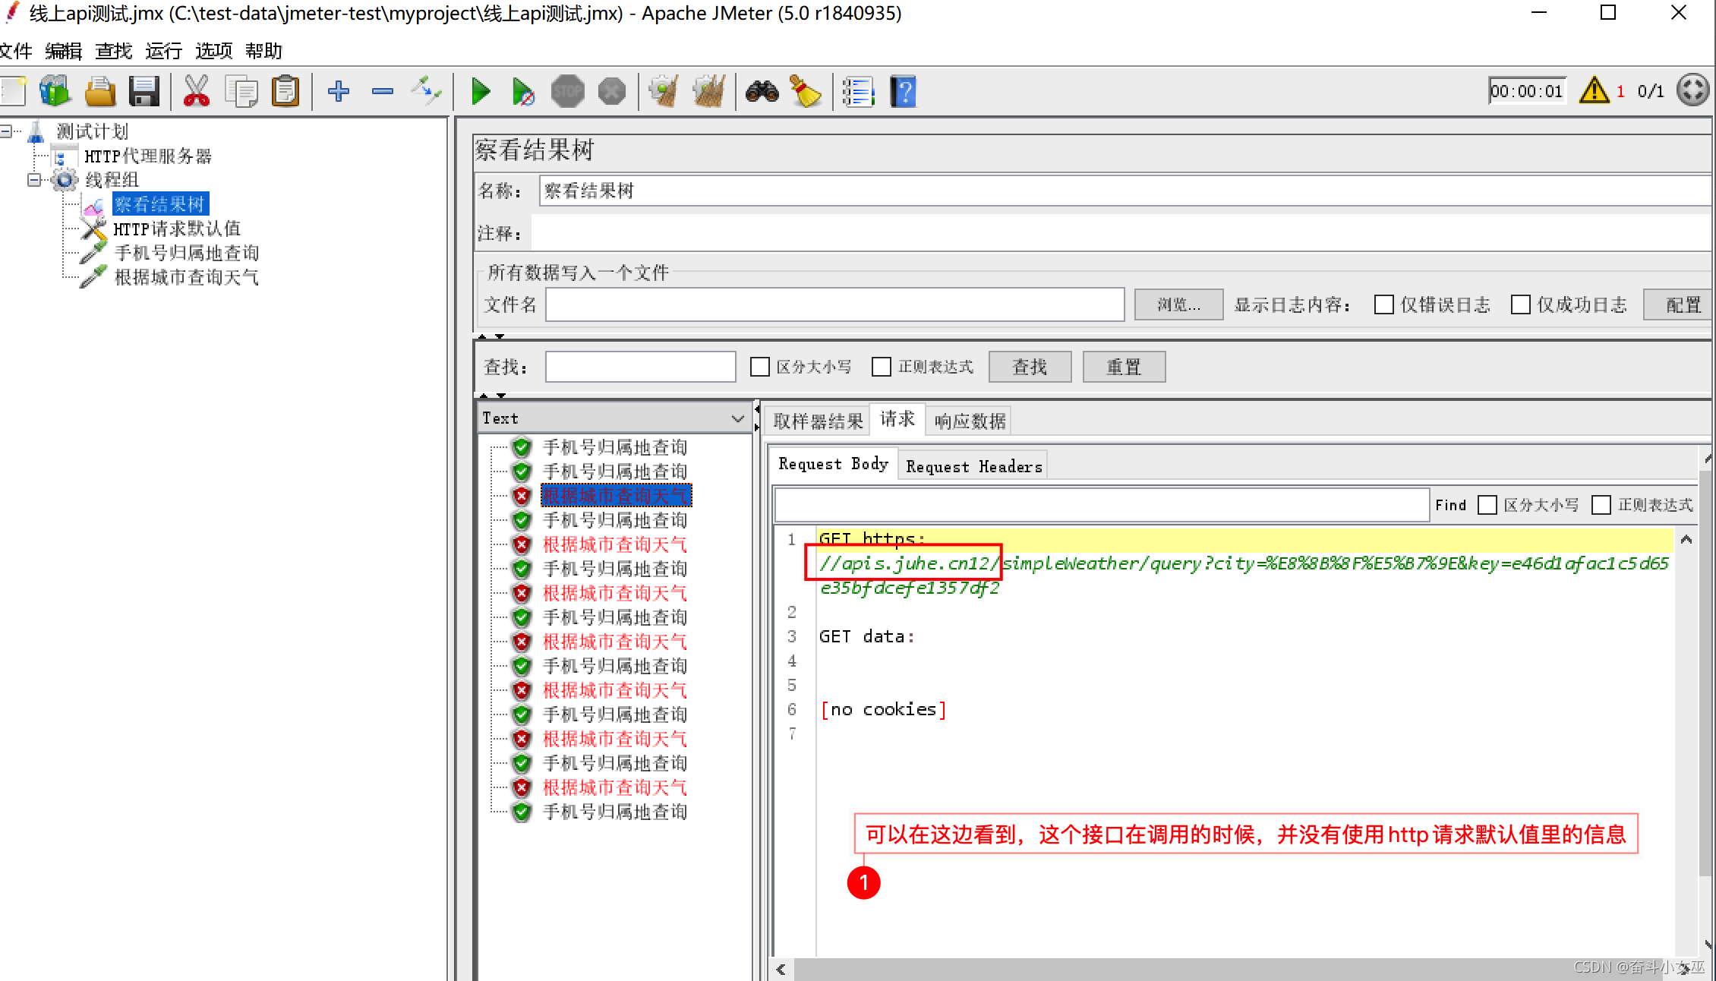
Task: Open the Function Helper list icon
Action: [859, 92]
